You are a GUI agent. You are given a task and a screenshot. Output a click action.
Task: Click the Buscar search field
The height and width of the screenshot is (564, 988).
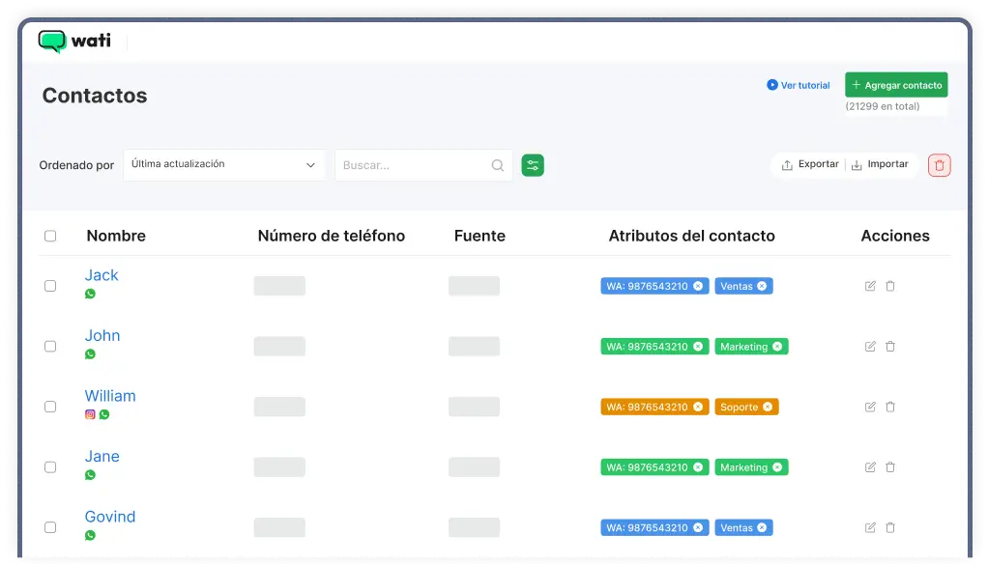416,164
